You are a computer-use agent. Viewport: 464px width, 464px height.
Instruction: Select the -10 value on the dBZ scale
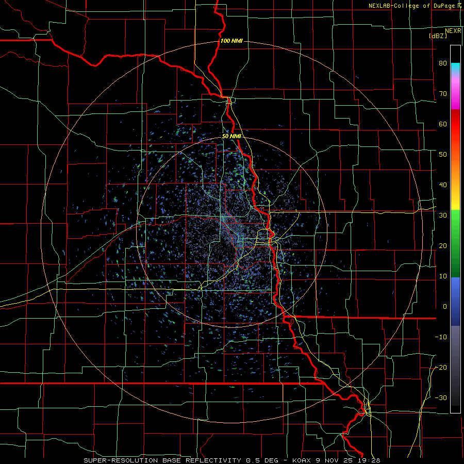[441, 337]
